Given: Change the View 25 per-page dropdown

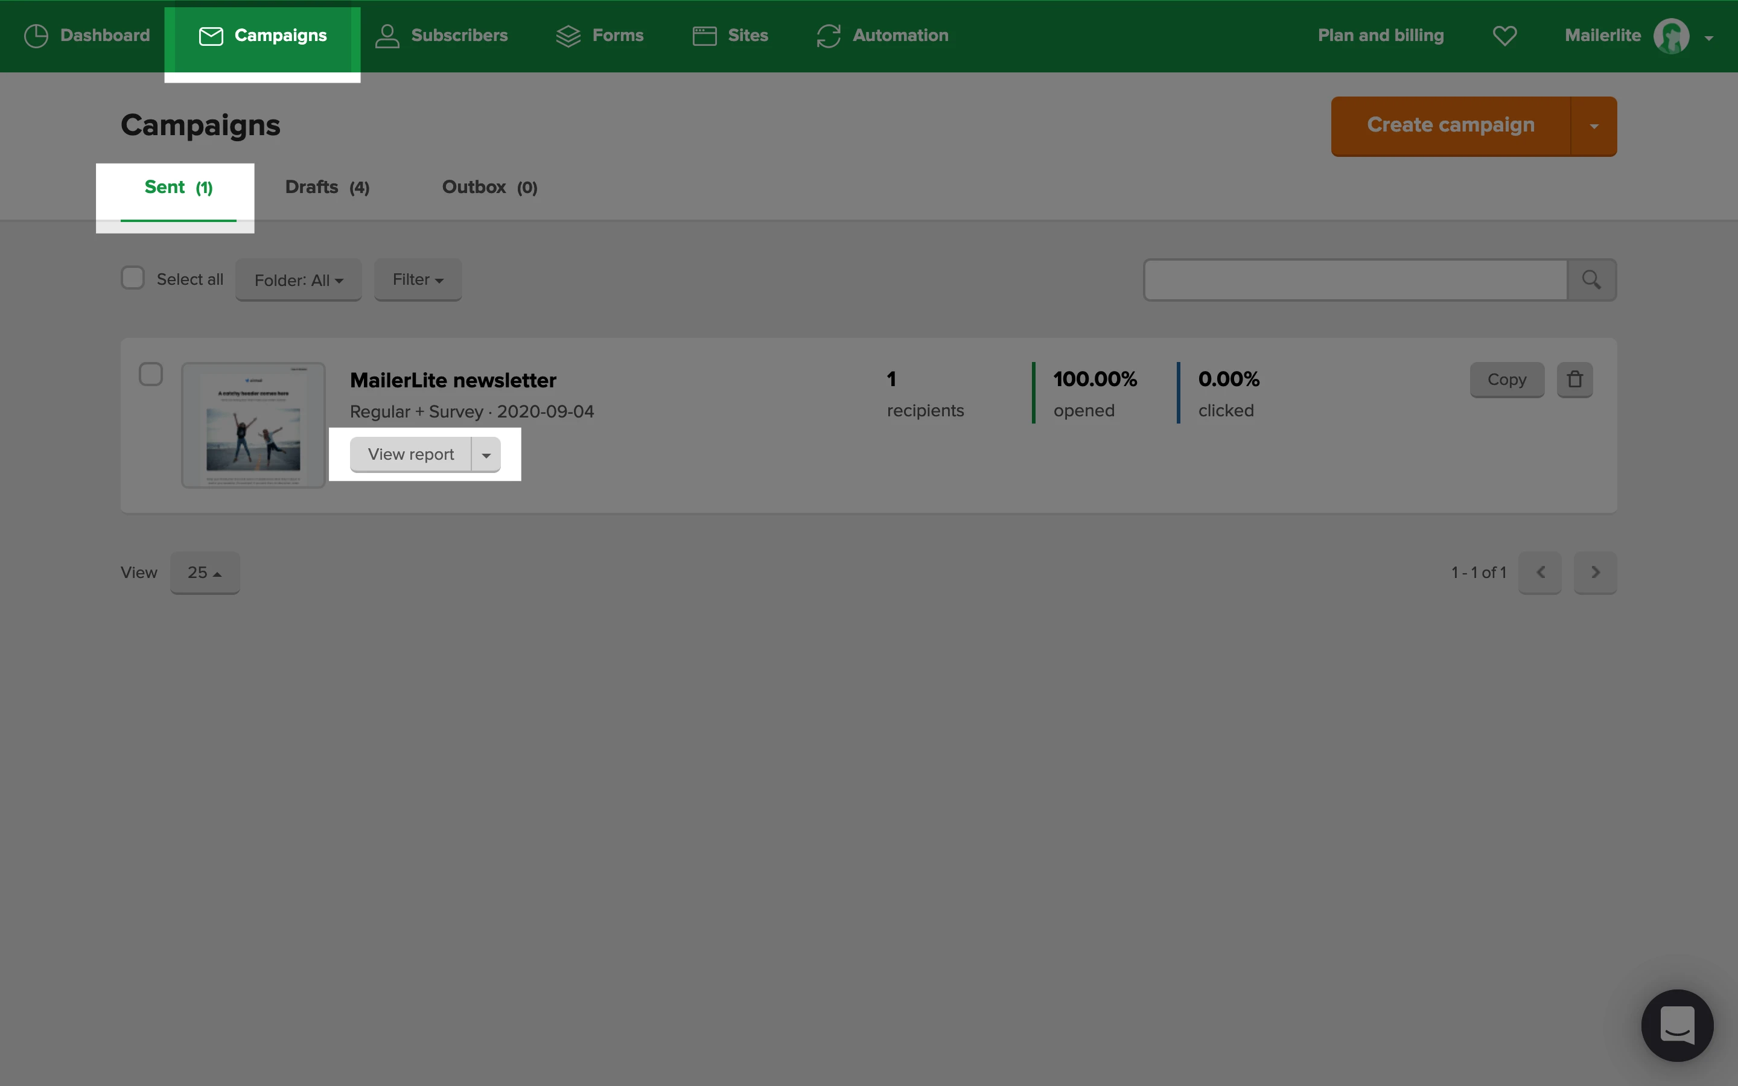Looking at the screenshot, I should pyautogui.click(x=205, y=573).
